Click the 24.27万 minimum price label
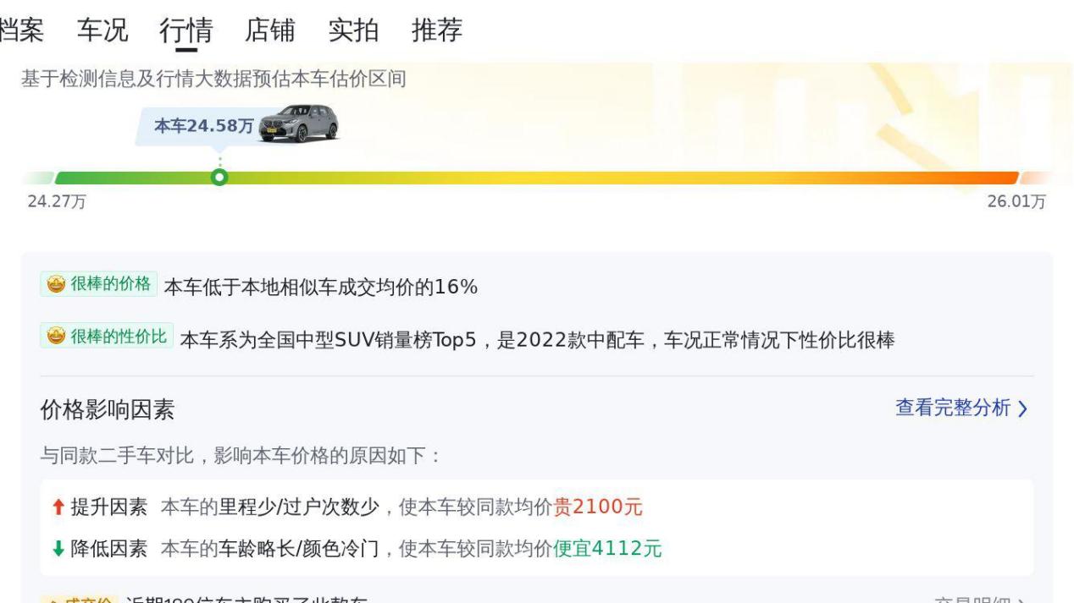Viewport: 1074px width, 603px height. [x=50, y=202]
